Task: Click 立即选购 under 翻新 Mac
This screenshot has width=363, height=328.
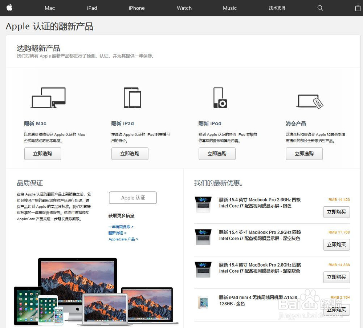Action: 42,154
